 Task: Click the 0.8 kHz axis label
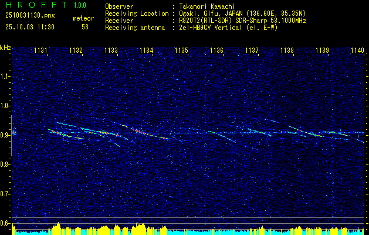[5, 164]
